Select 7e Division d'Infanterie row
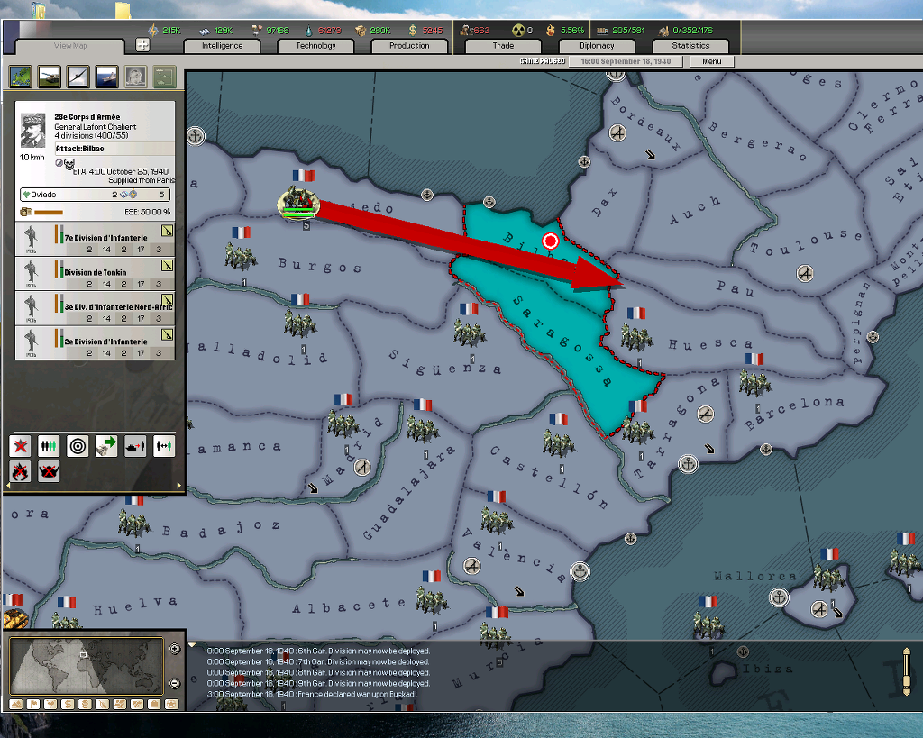Screen dimensions: 923x738 tap(95, 238)
